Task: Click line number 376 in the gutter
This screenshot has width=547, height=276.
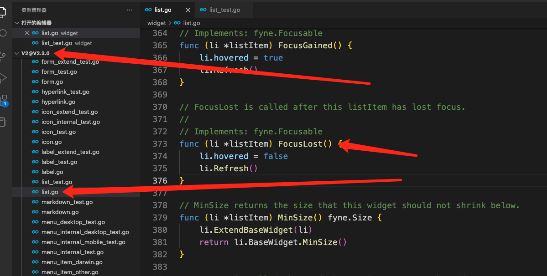Action: coord(160,181)
